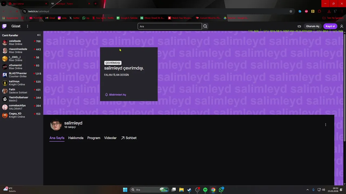
Task: Close the Yeni Sekme tab
Action: pyautogui.click(x=46, y=4)
